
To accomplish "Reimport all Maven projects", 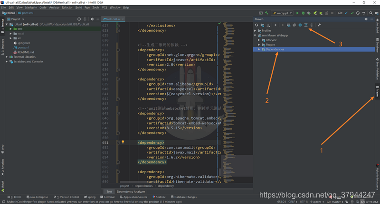I will [x=256, y=25].
